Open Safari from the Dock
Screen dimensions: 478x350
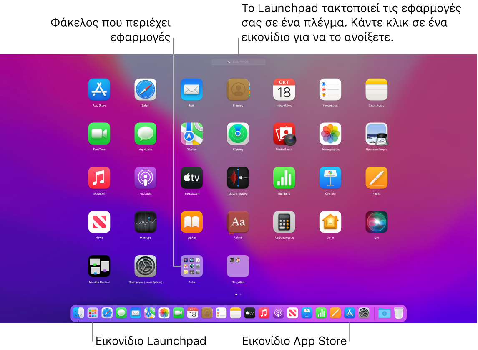[x=107, y=313]
